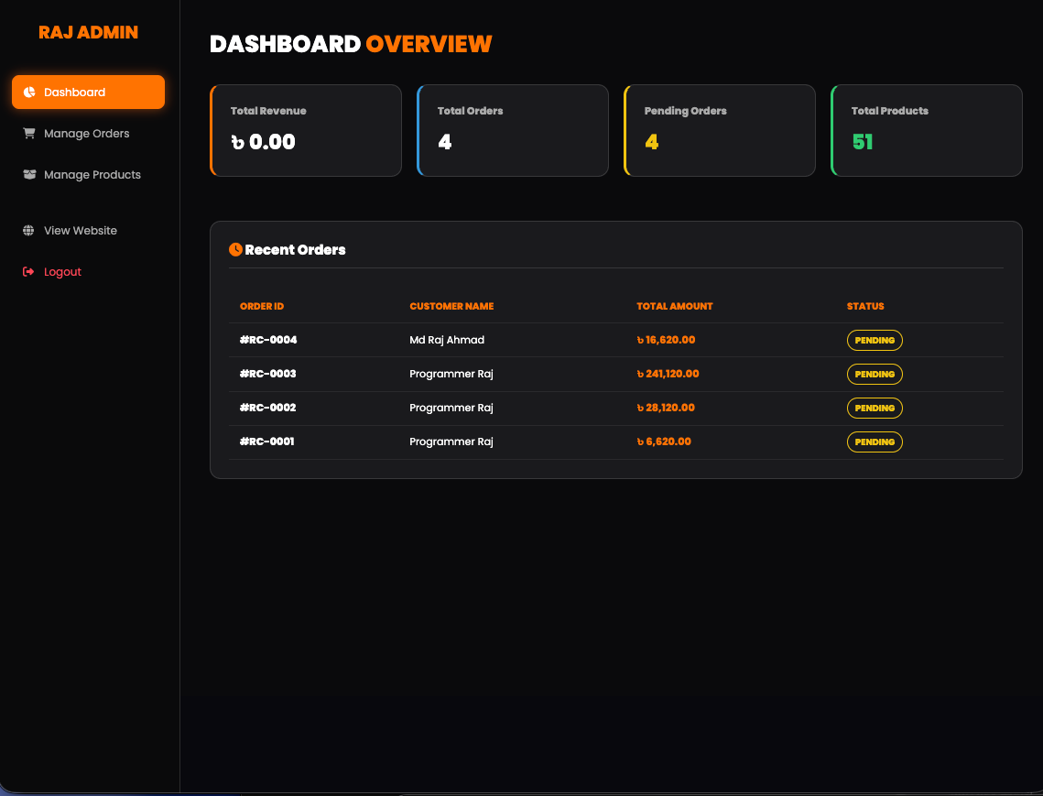Select order #RC-0001
Image resolution: width=1043 pixels, height=796 pixels.
(x=266, y=442)
